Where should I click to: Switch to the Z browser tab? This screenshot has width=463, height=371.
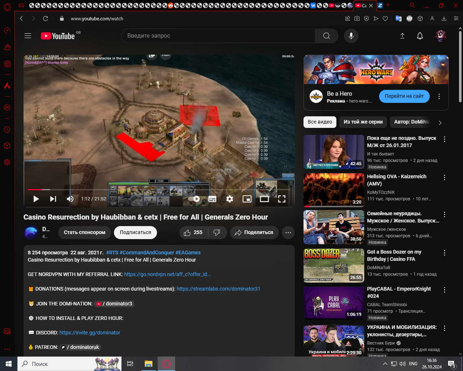click(x=380, y=5)
